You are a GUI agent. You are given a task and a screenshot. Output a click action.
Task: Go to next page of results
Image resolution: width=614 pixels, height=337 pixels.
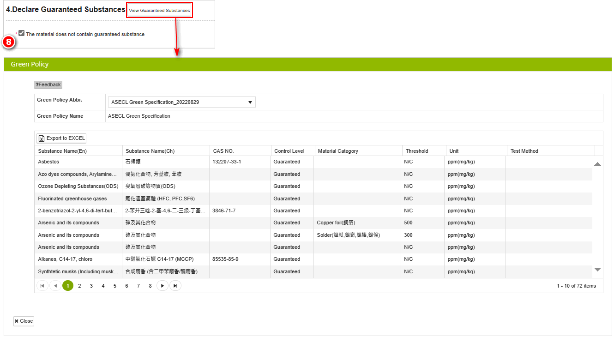(x=163, y=286)
